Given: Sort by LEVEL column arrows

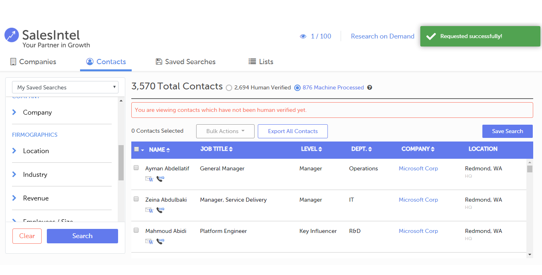Looking at the screenshot, I should pos(320,149).
